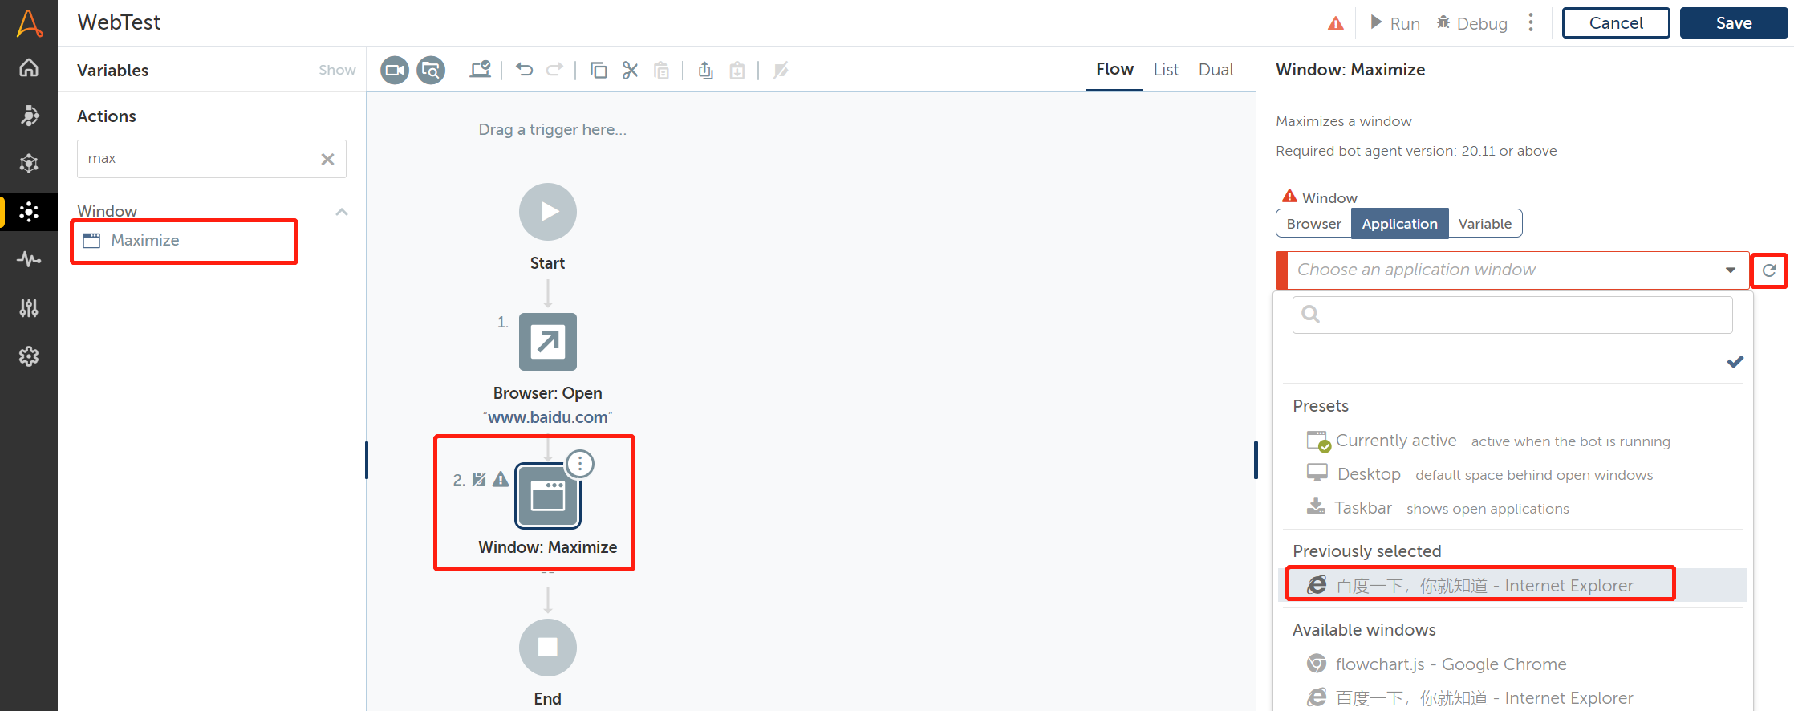Run the bot
The image size is (1794, 711).
click(x=1395, y=23)
